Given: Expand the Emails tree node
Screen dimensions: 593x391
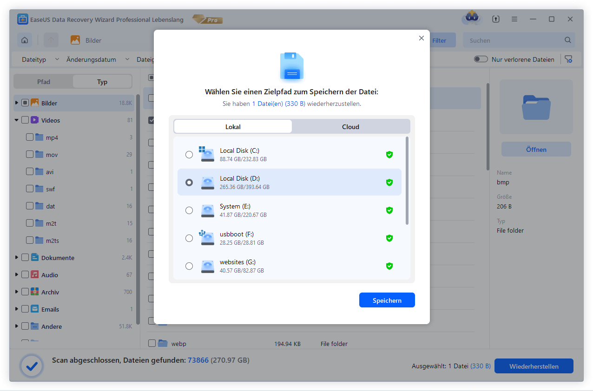Looking at the screenshot, I should coord(17,309).
